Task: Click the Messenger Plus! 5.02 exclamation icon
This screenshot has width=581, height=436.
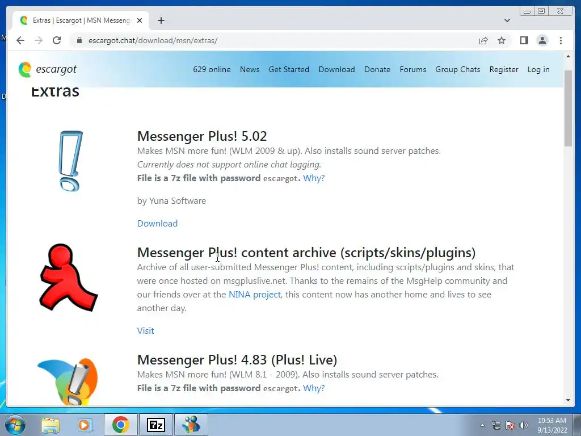Action: point(70,161)
